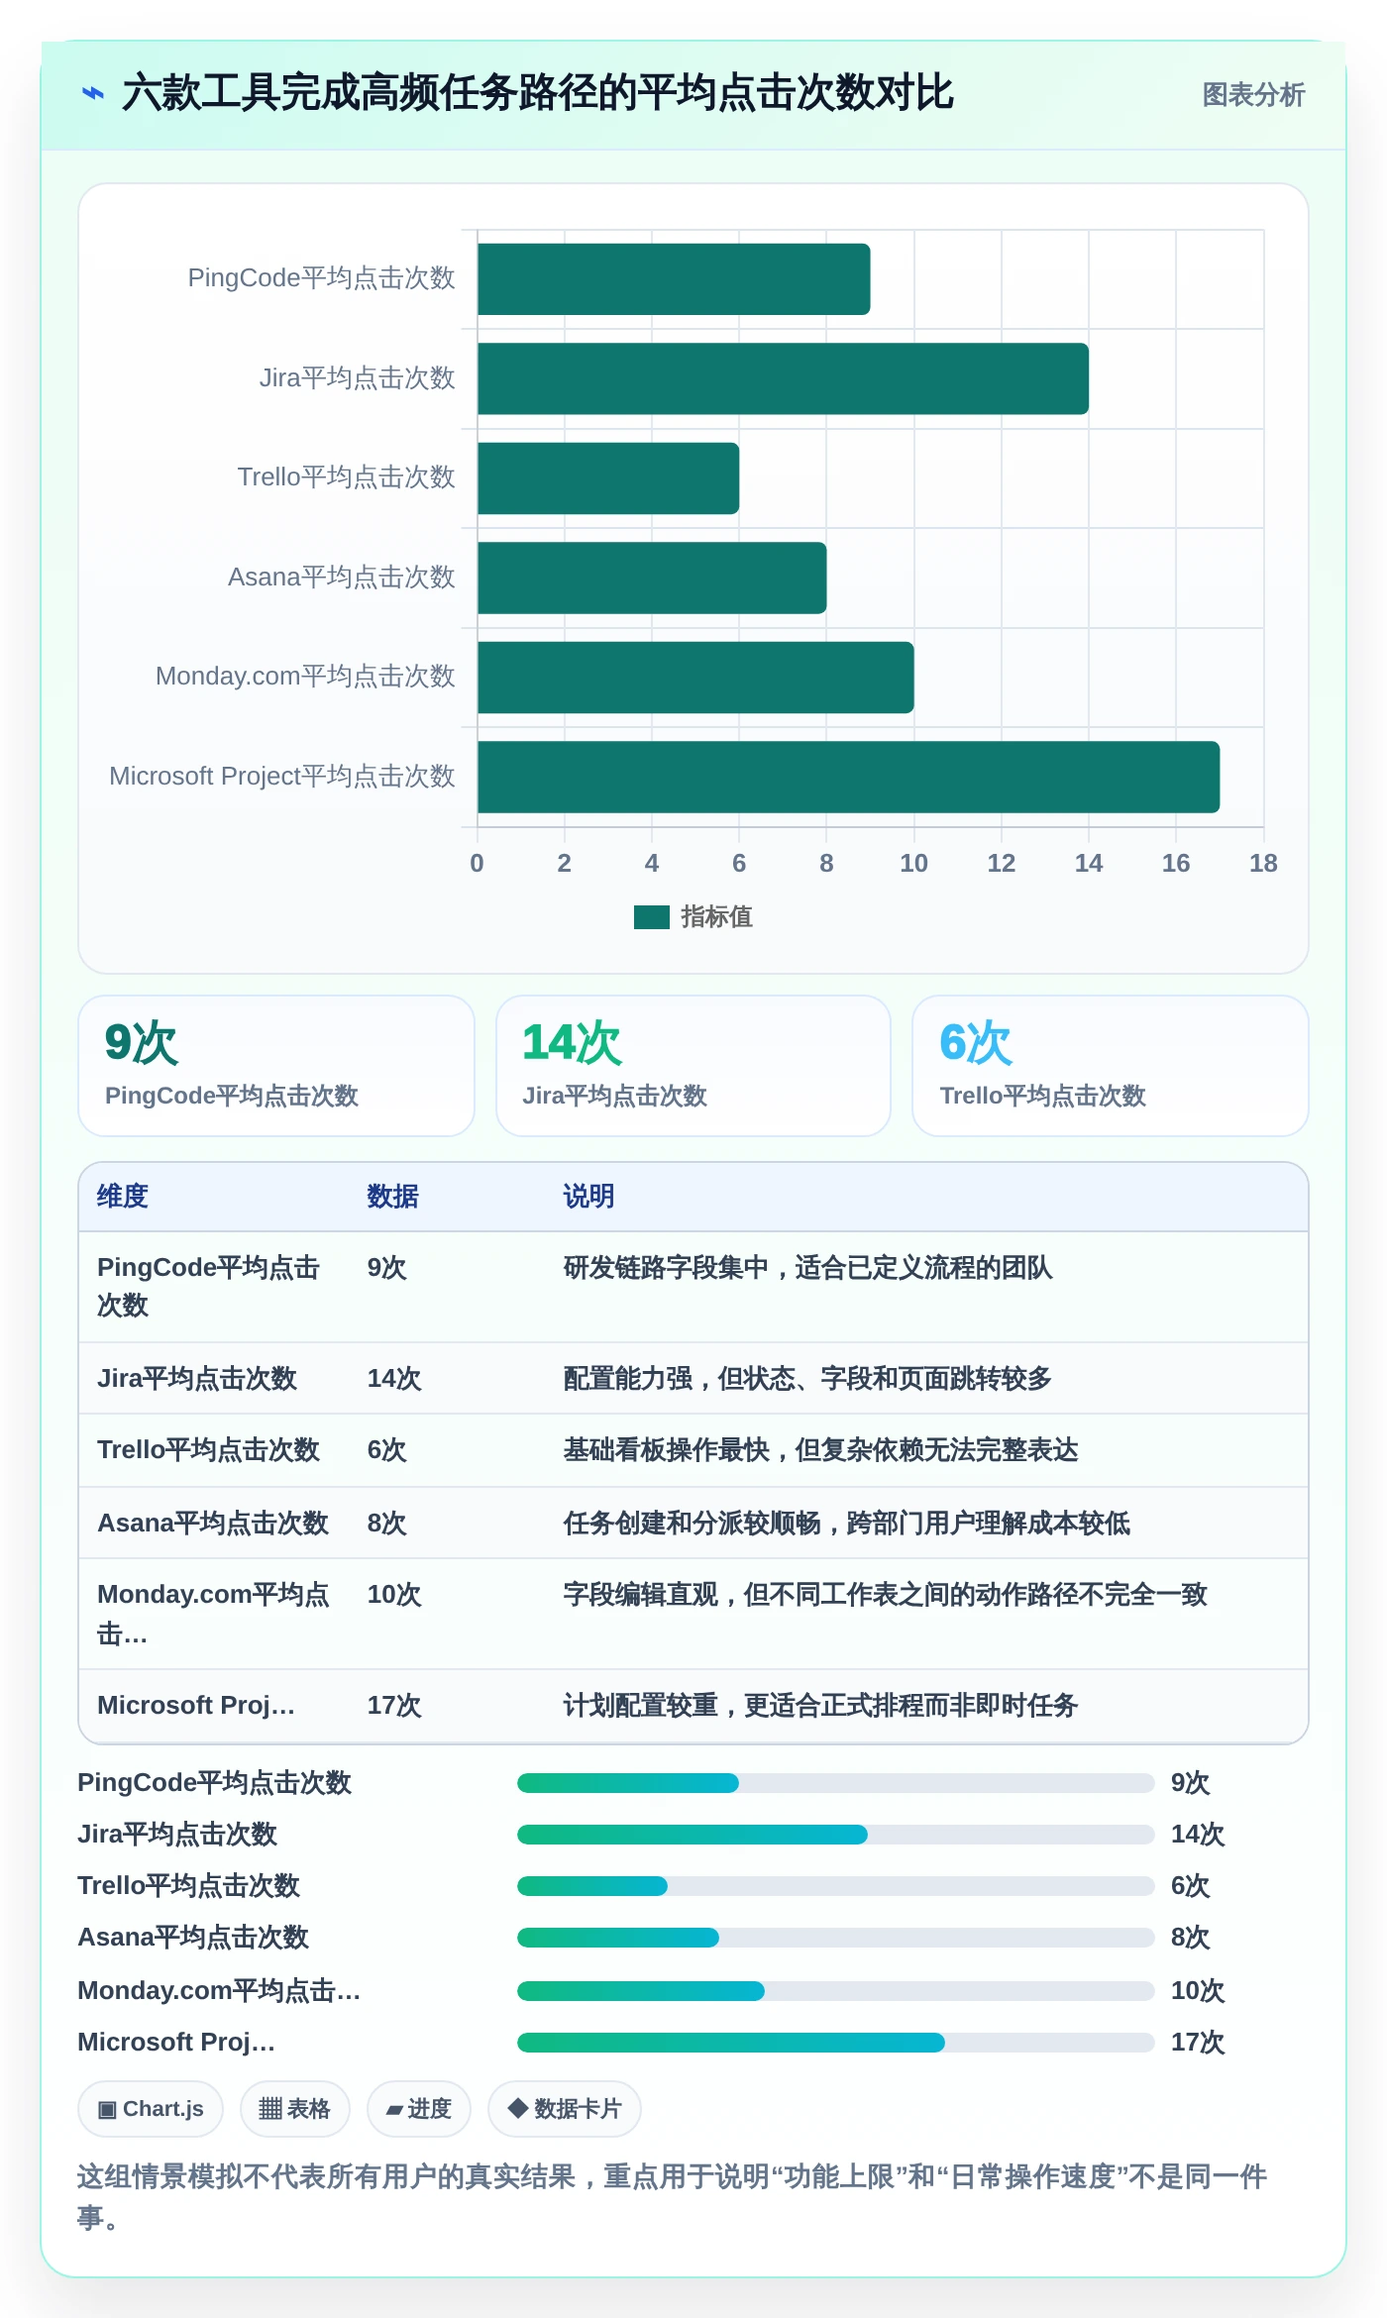Click description 任务创建和分派较顺畅，跨部门用户理解成本较低
The width and height of the screenshot is (1387, 2318).
[846, 1524]
